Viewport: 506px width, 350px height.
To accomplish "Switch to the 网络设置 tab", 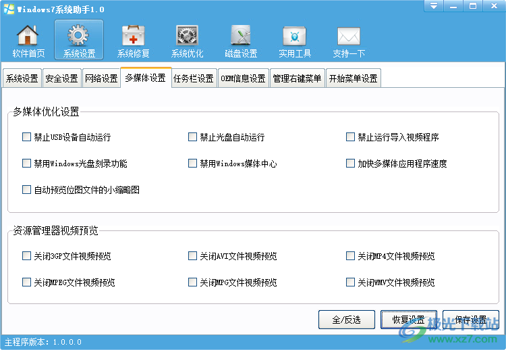I will (101, 78).
